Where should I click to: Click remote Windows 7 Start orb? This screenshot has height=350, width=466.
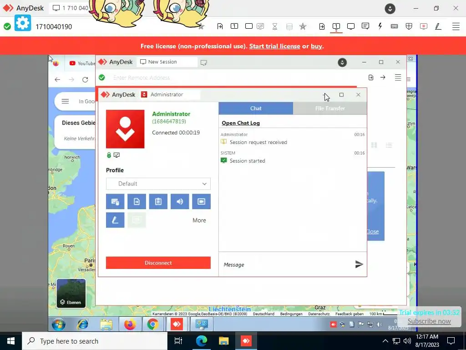pyautogui.click(x=59, y=324)
